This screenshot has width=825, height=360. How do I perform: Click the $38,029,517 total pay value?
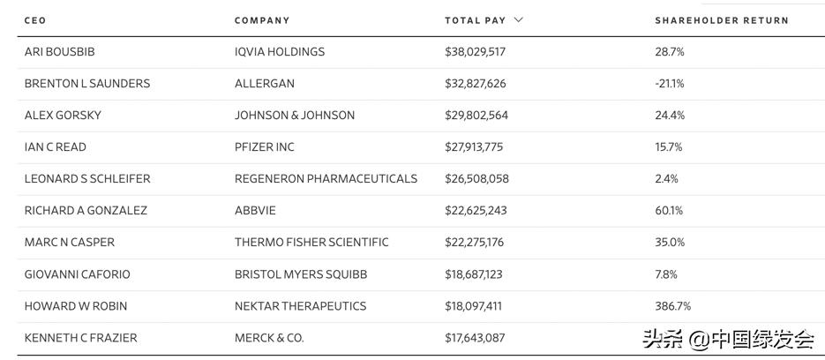pyautogui.click(x=476, y=52)
